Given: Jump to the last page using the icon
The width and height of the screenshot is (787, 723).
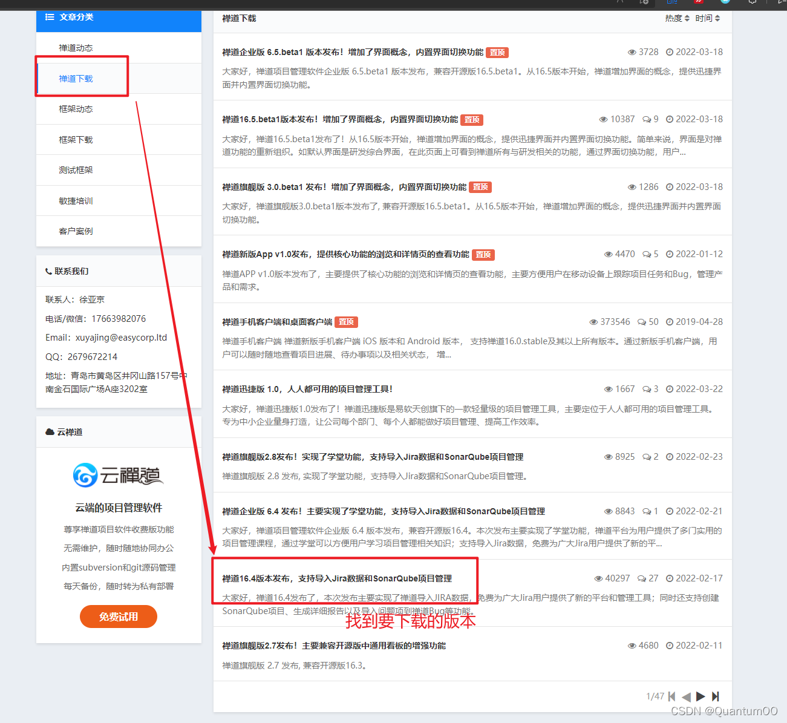Looking at the screenshot, I should tap(716, 696).
